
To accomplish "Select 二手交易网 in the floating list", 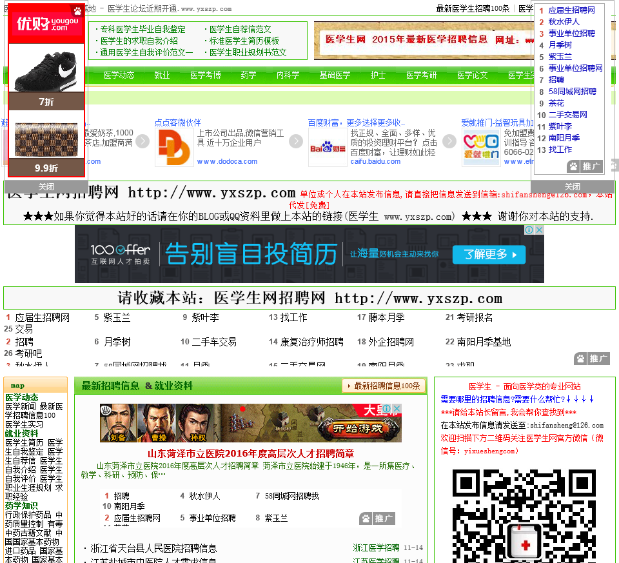I will point(567,115).
